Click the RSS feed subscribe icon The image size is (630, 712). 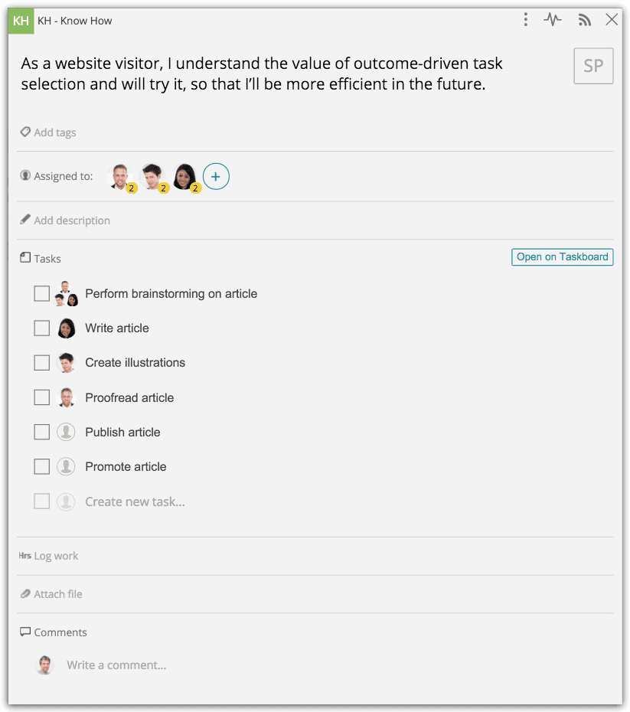[585, 20]
